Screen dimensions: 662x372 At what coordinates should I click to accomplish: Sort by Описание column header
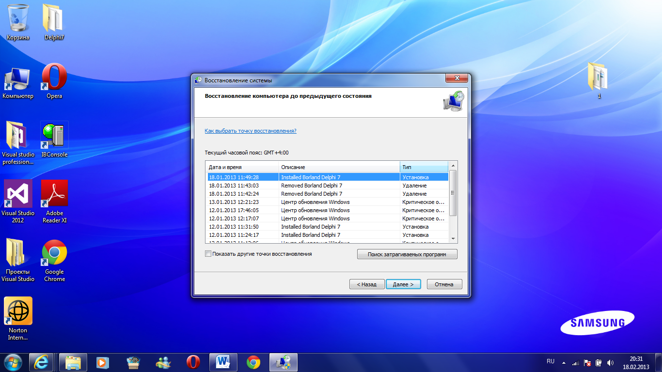[339, 167]
